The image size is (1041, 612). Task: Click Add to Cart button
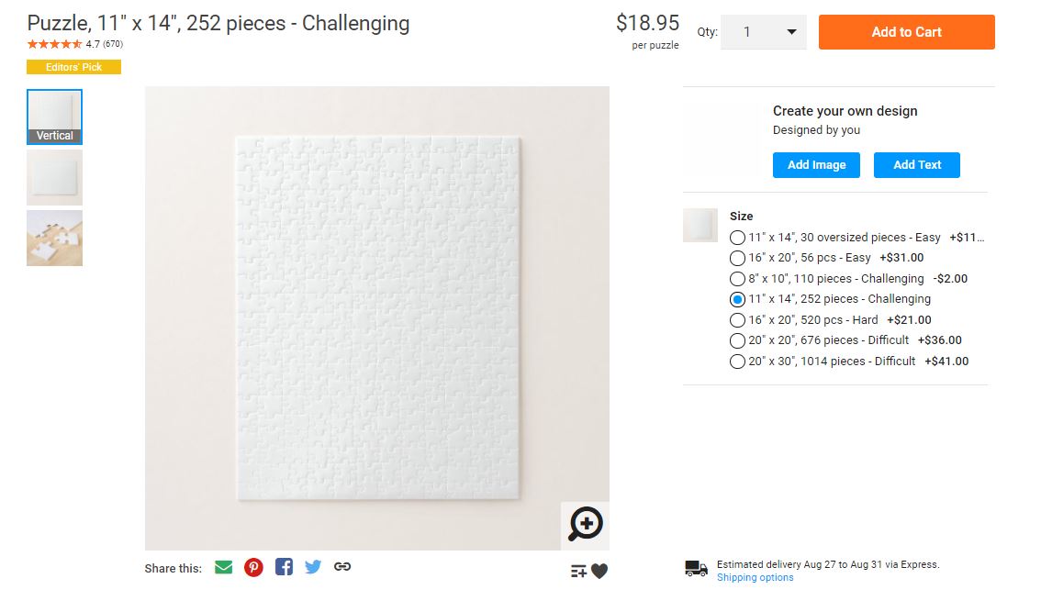(906, 32)
